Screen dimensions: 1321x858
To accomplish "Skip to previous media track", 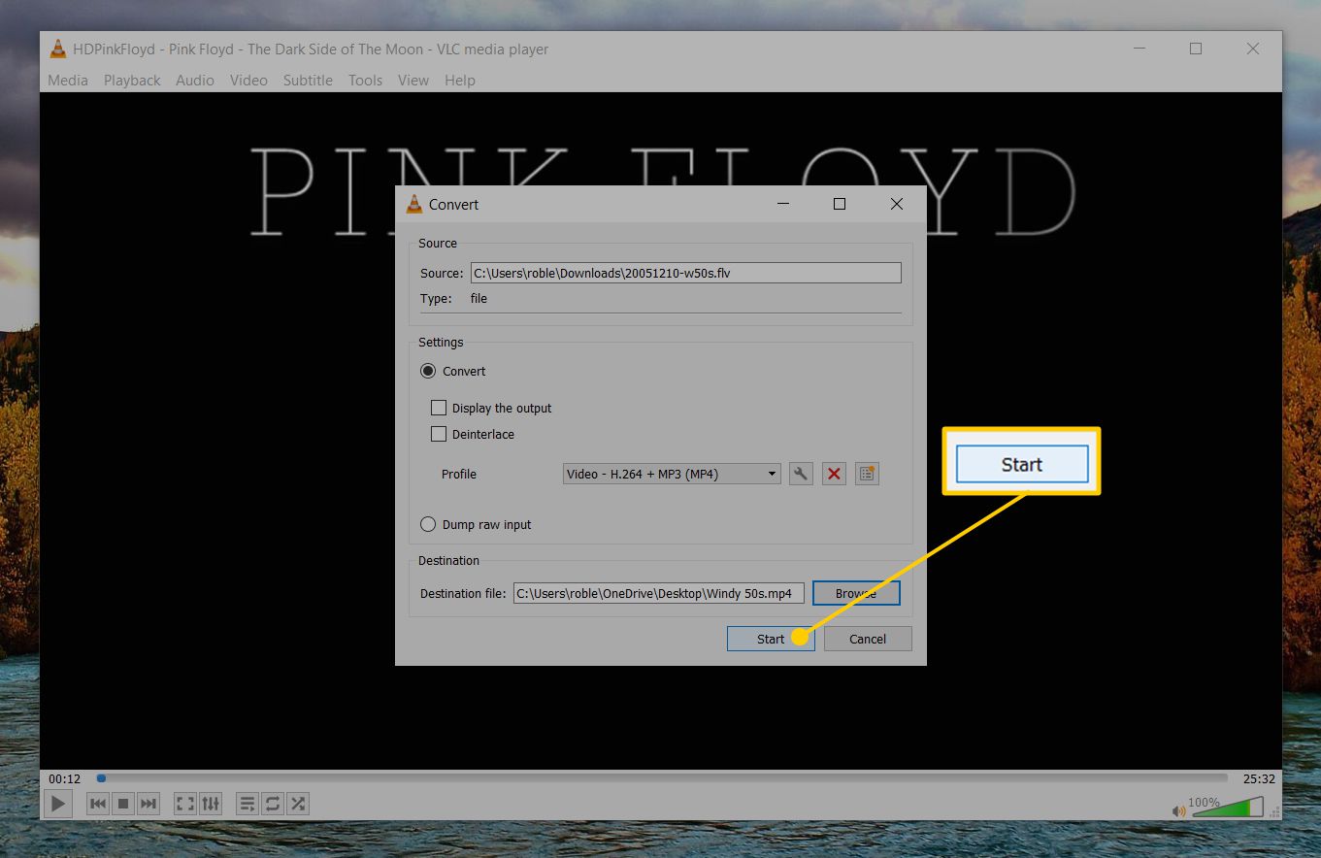I will pos(98,804).
